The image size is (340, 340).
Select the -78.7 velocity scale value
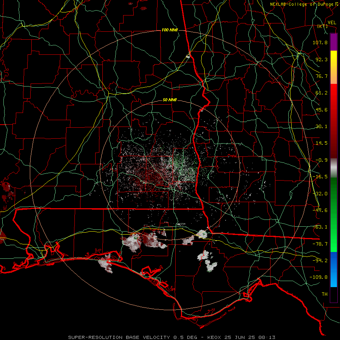click(320, 244)
